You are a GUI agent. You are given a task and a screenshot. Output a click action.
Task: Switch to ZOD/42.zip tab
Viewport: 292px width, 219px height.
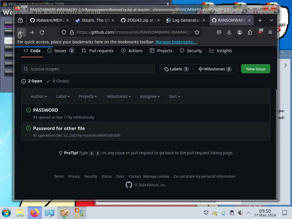point(138,20)
